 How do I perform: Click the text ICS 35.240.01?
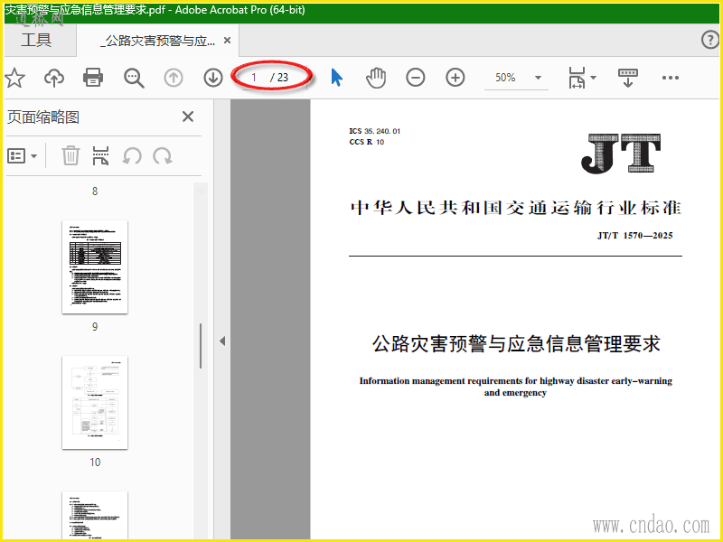coord(374,131)
